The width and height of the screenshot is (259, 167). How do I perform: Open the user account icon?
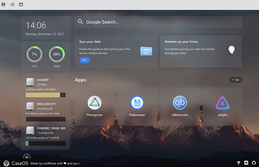(3, 4)
